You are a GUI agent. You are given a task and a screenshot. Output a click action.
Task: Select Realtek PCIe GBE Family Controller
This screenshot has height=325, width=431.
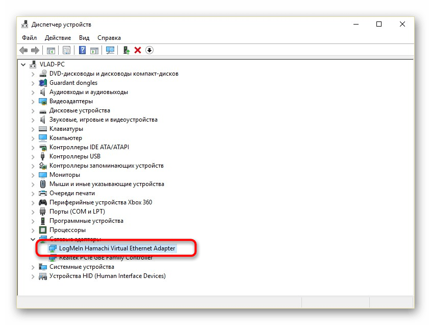[x=106, y=258]
